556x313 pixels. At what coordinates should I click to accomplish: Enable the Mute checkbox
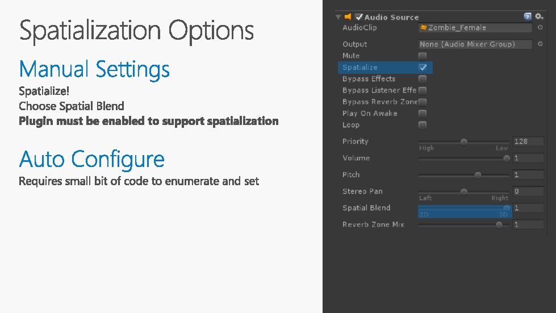423,56
